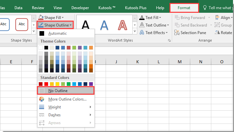
Task: Pick the red standard color swatch
Action: (47, 84)
